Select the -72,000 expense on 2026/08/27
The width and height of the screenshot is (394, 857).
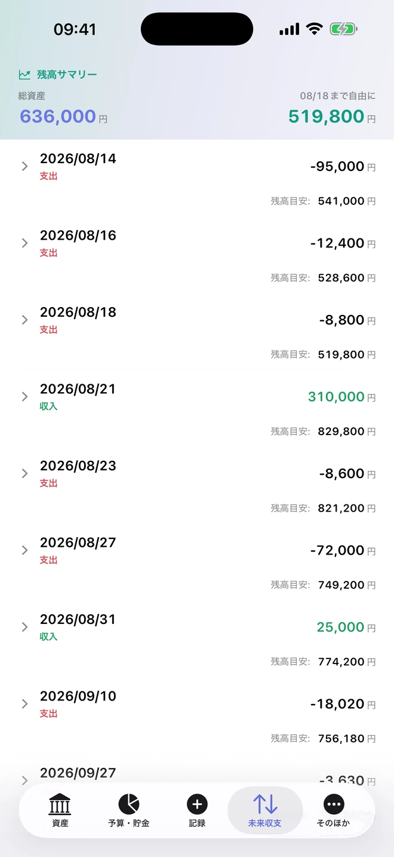[337, 550]
